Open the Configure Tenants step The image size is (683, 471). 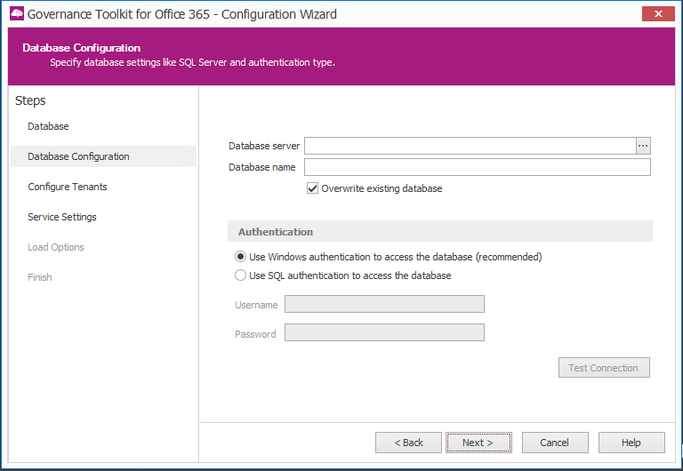tap(68, 187)
